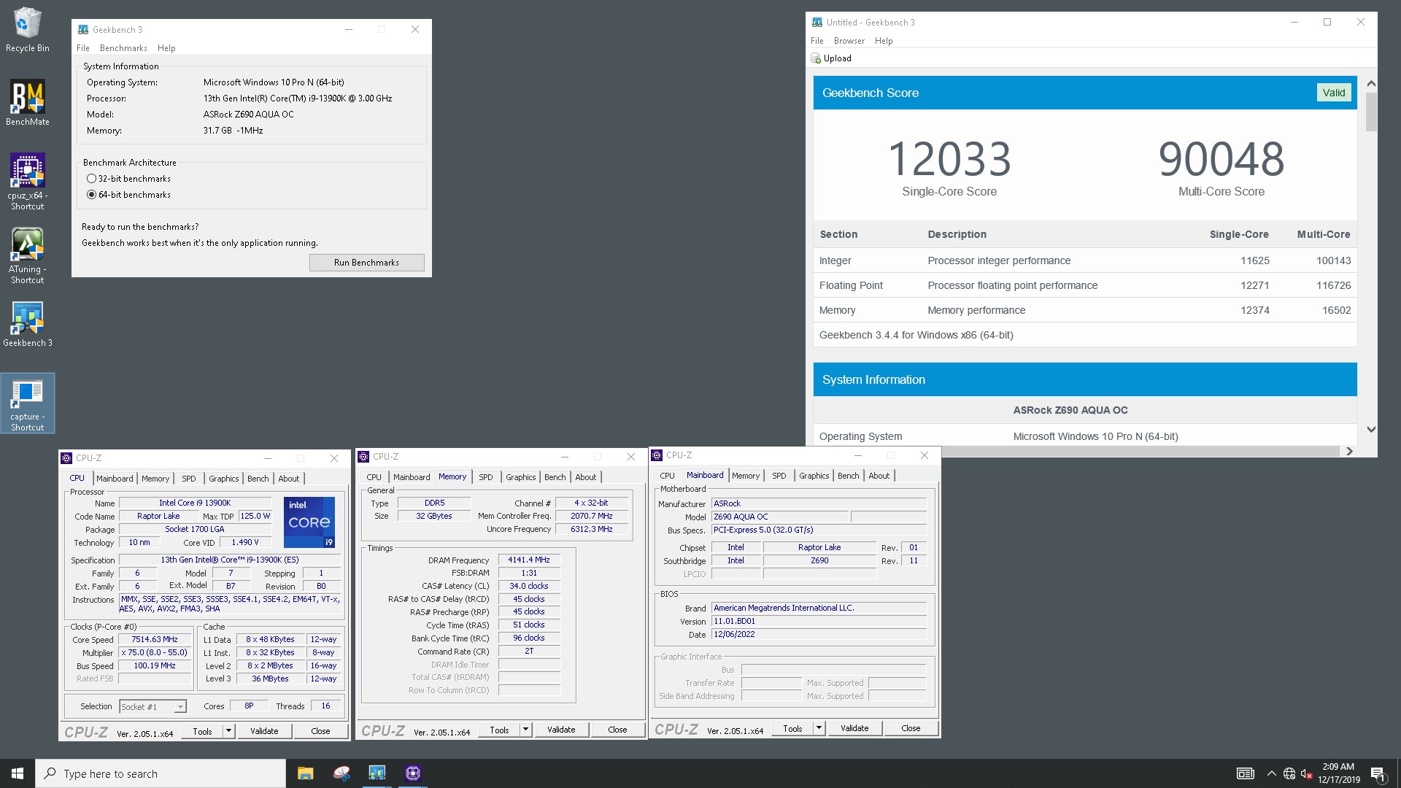Click the Multi-Core score 90048
This screenshot has width=1401, height=788.
pos(1221,159)
